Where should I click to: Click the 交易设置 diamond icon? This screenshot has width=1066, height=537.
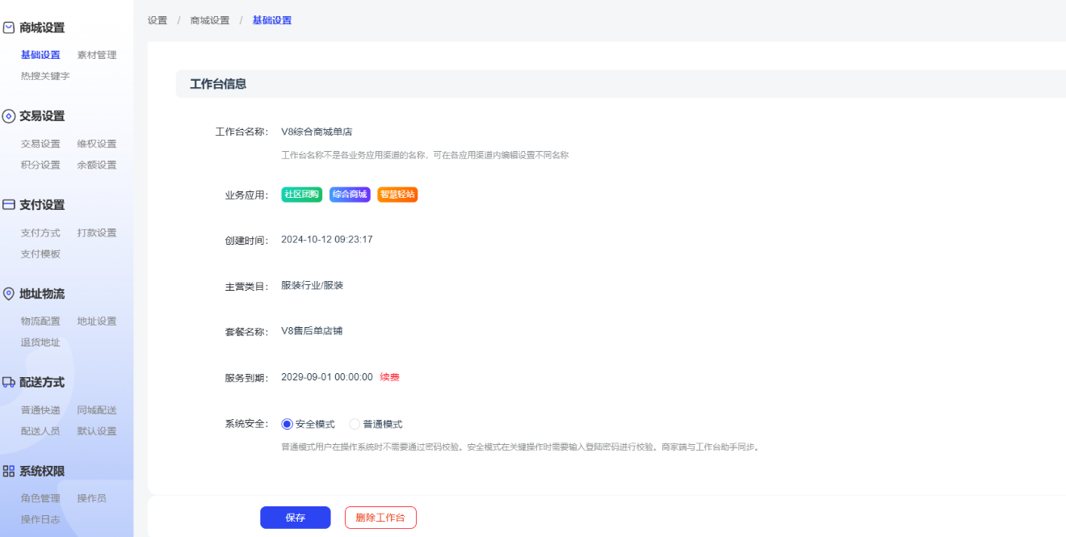(9, 116)
